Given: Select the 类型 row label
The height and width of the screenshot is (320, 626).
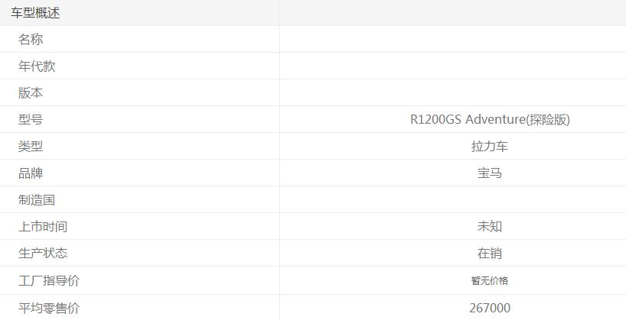Looking at the screenshot, I should click(x=31, y=147).
